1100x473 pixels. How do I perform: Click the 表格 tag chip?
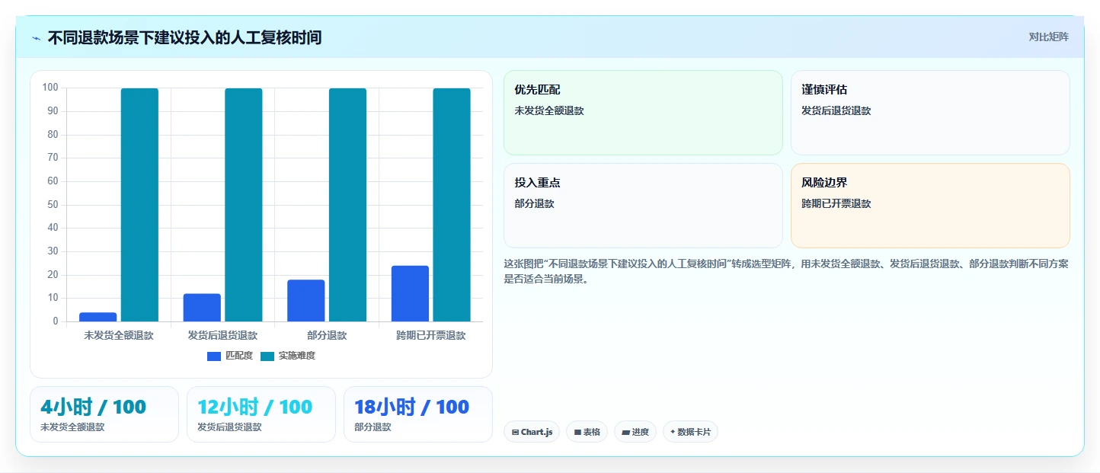point(587,432)
